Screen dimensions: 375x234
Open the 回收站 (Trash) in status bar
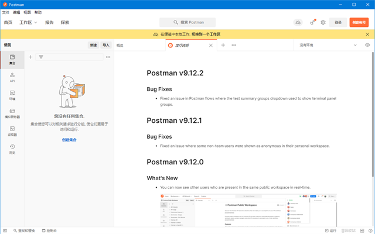pos(348,230)
